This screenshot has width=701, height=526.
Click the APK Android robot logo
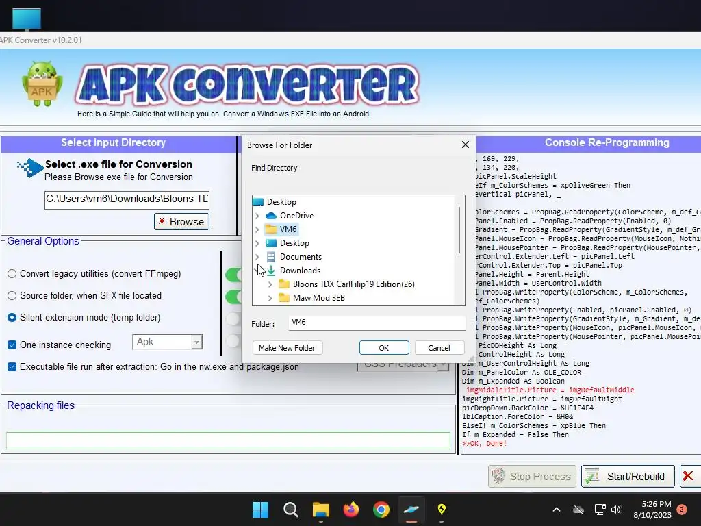pos(42,84)
